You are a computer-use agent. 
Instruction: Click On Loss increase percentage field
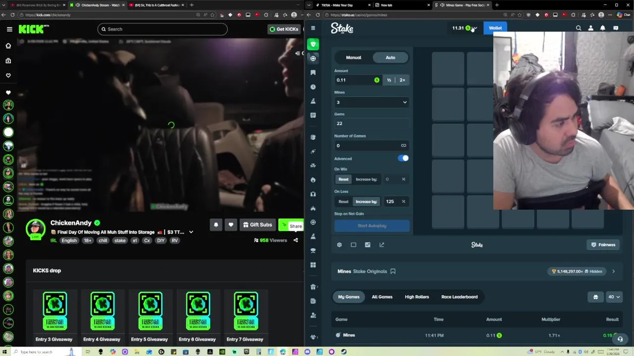395,202
